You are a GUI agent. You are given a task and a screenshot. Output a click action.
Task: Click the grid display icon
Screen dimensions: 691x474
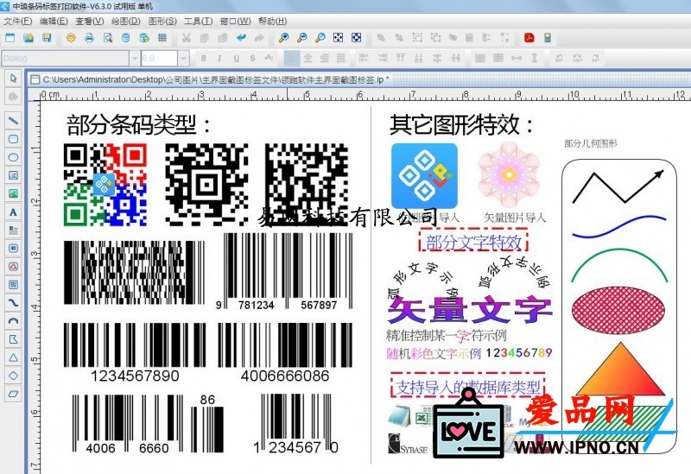[162, 38]
